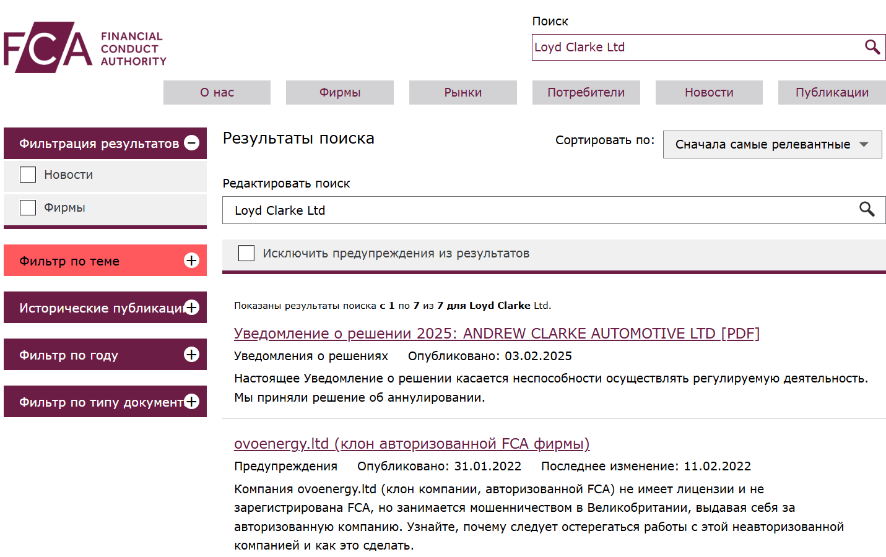Open the 'О нас' menu
Viewport: 886px width, 557px height.
(217, 93)
